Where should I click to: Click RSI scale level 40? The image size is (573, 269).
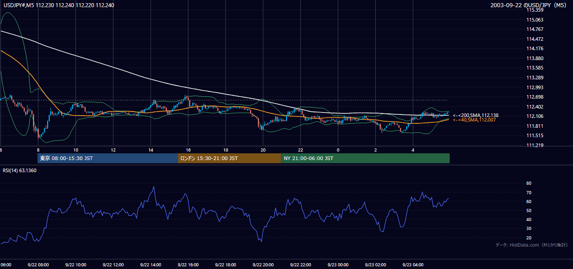(x=529, y=219)
